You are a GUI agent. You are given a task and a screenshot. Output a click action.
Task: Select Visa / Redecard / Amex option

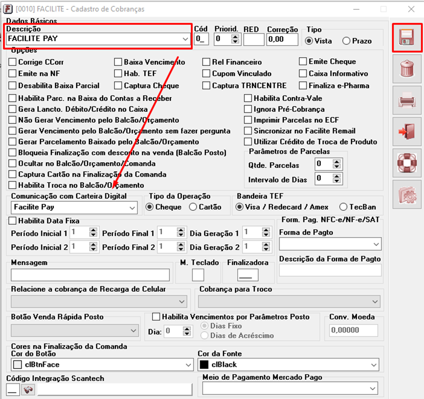click(239, 207)
